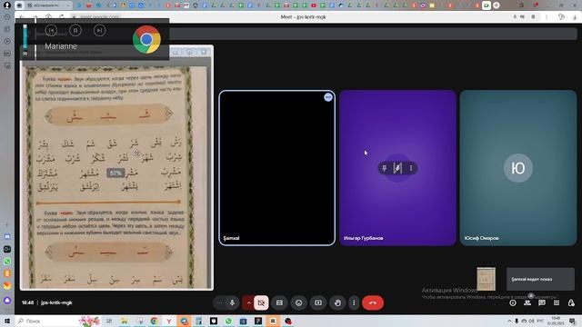
Task: Click the Chrome logo in media overlay
Action: (x=146, y=39)
